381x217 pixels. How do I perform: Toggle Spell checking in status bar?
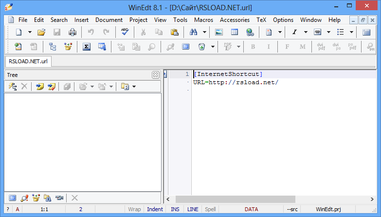point(210,209)
